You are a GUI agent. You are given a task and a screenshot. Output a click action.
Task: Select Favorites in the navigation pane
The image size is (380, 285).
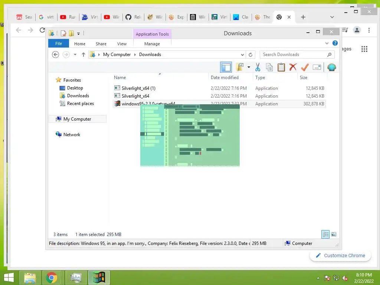[72, 80]
